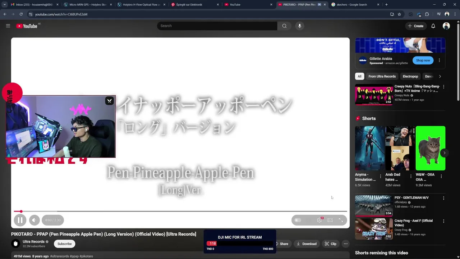Select the Electropop filter chip
460x259 pixels.
410,76
